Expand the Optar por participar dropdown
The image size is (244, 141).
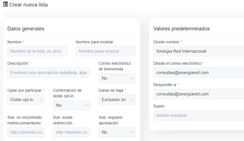pyautogui.click(x=26, y=100)
